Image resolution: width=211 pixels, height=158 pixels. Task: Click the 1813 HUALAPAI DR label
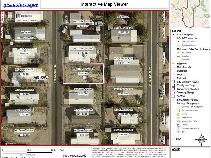26,38
